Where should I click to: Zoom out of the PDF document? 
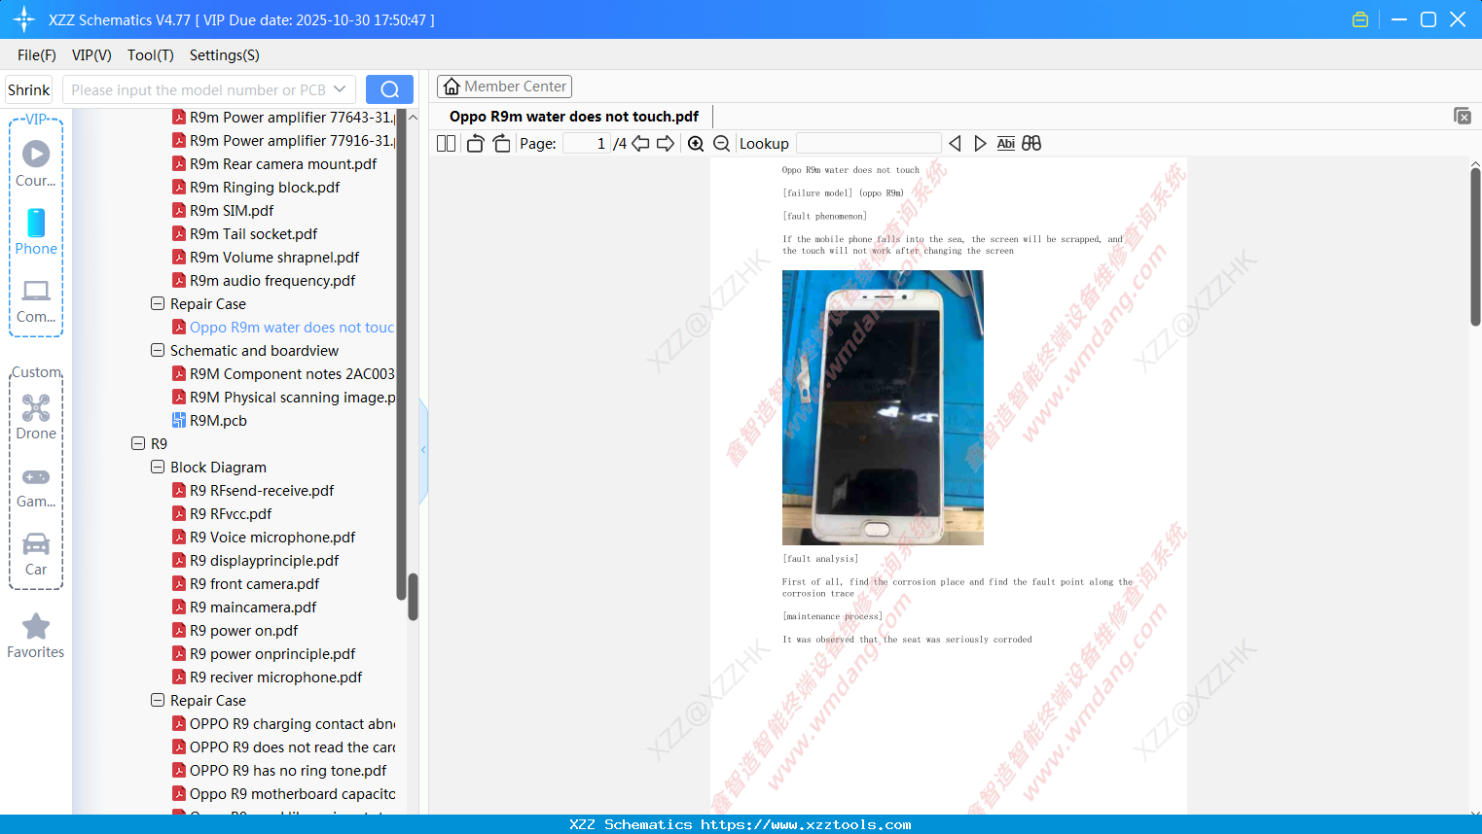click(721, 144)
